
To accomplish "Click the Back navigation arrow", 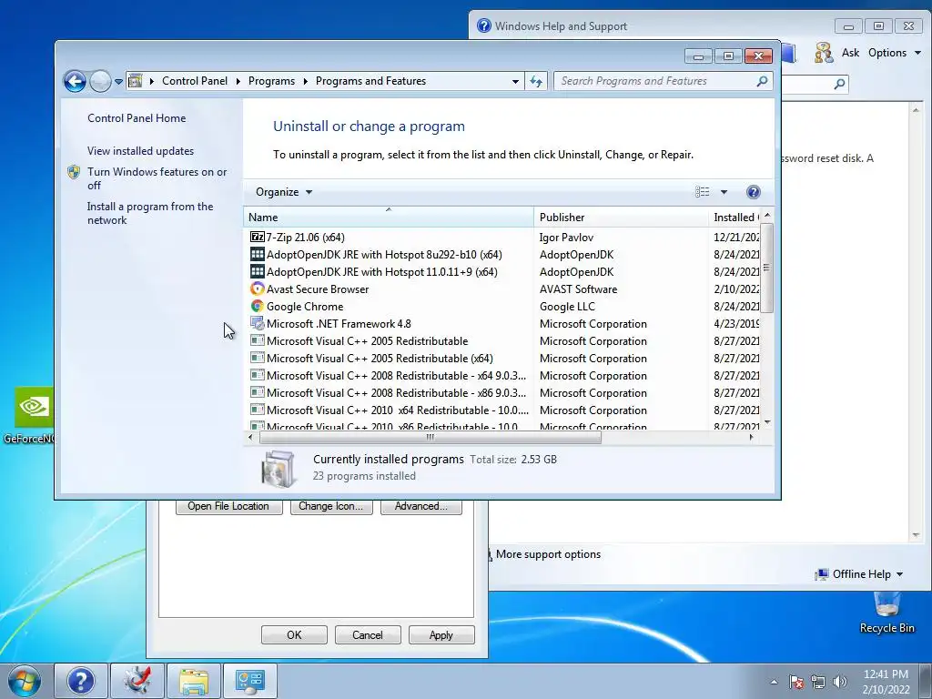I will click(75, 81).
